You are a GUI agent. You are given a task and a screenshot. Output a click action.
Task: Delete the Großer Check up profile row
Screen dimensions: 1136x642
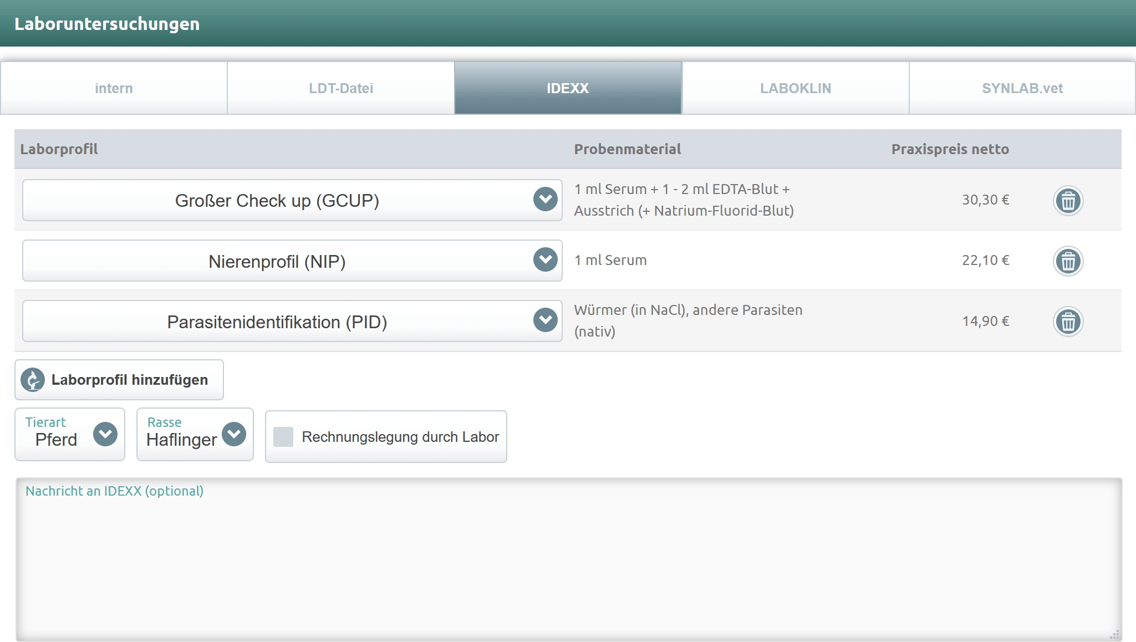1068,200
